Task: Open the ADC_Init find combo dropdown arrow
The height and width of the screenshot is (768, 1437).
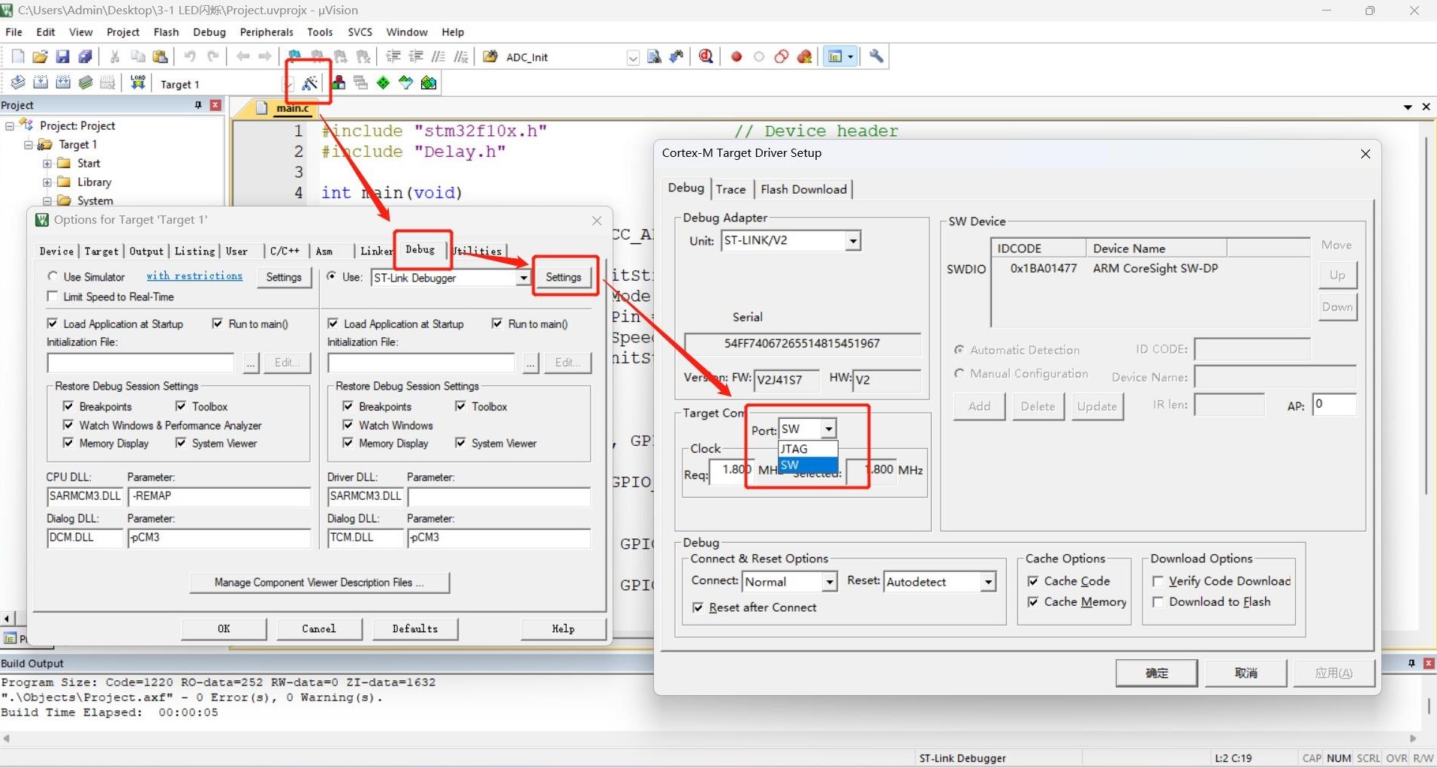Action: click(x=633, y=58)
